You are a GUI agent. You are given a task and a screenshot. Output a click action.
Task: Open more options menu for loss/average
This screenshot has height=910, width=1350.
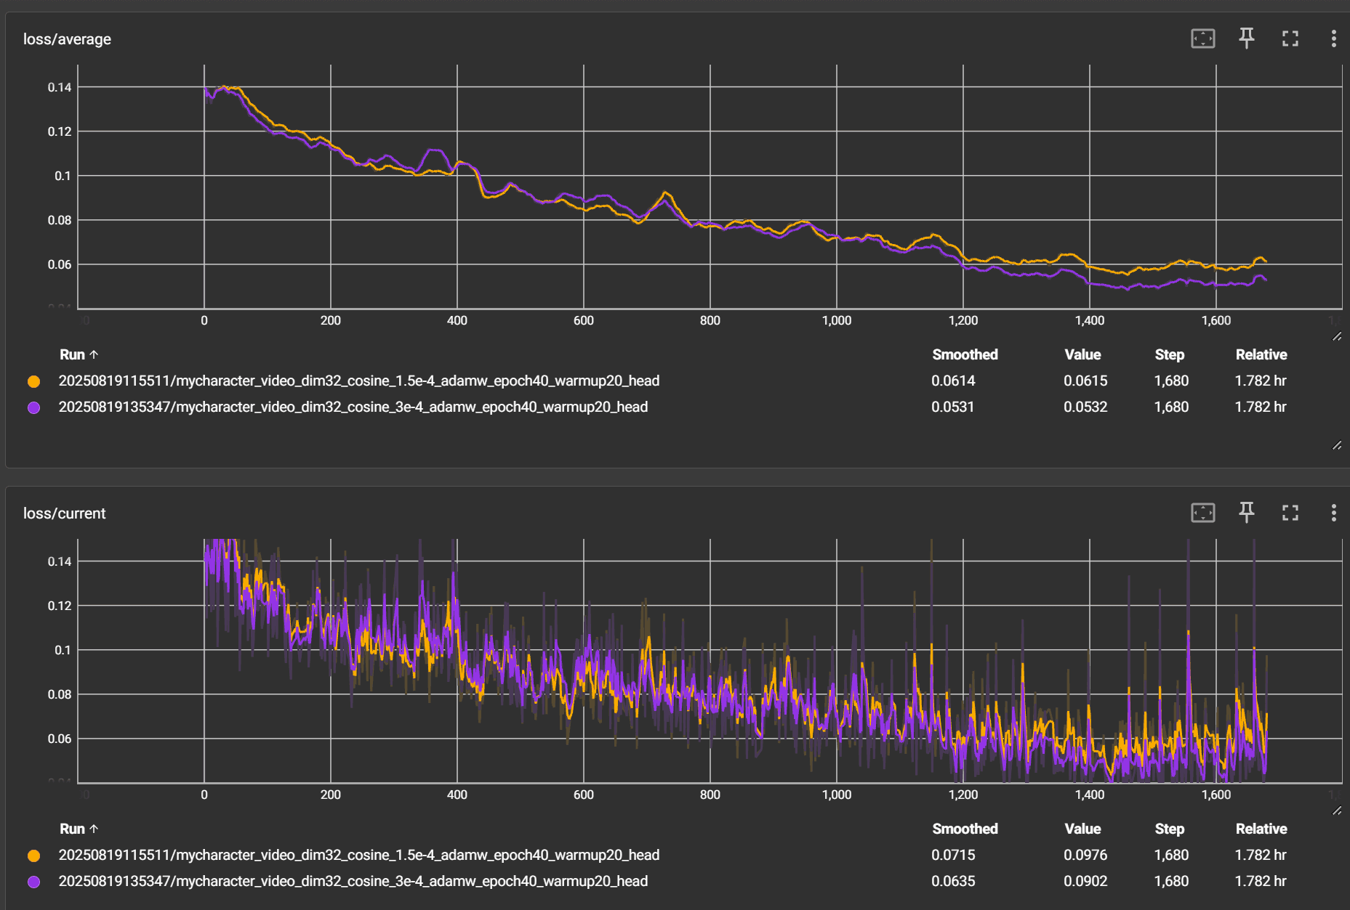[1333, 38]
